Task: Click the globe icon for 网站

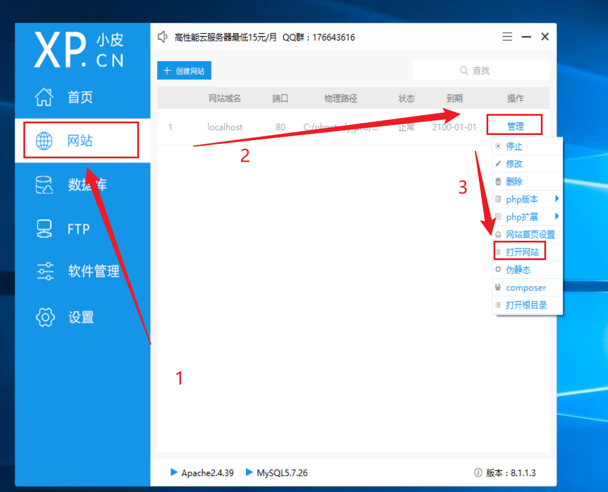Action: 44,140
